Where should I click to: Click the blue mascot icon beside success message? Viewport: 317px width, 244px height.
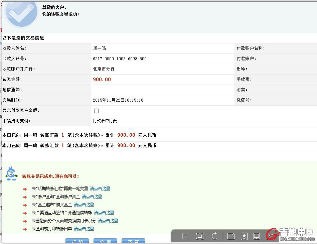pos(11,173)
